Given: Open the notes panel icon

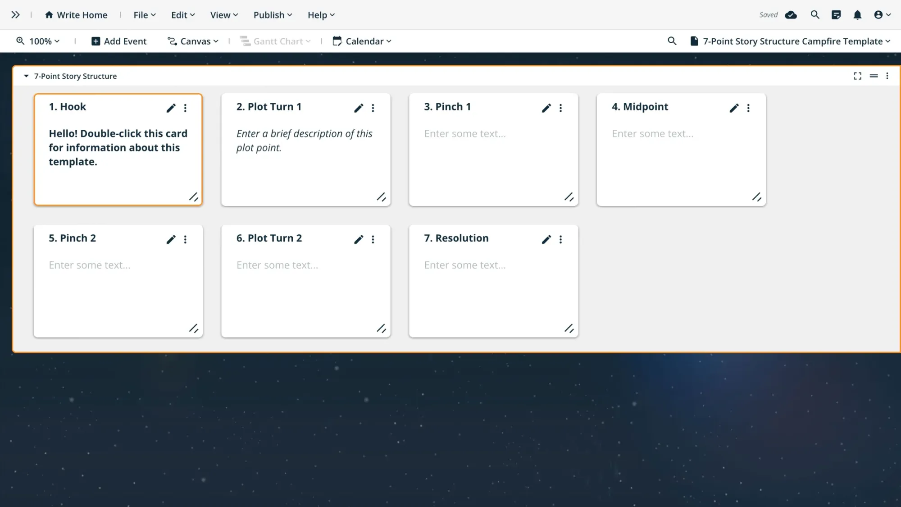Looking at the screenshot, I should coord(836,15).
